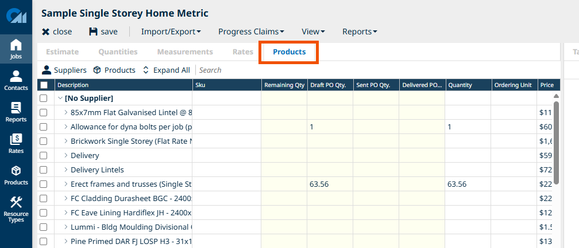Screen dimensions: 579x248
Task: Tick the FC Eave Lining Hardiflex row checkbox
Action: click(x=44, y=212)
